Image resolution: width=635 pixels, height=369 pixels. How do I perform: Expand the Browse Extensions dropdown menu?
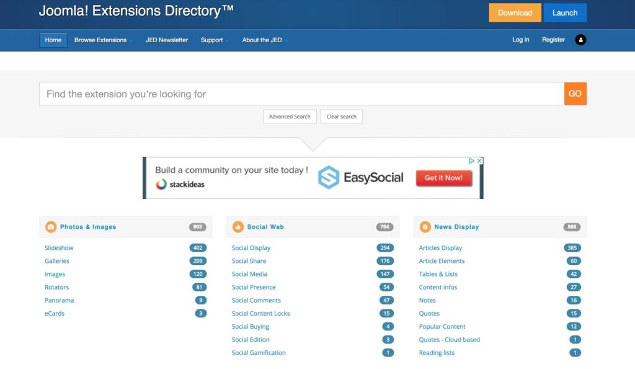pyautogui.click(x=103, y=40)
